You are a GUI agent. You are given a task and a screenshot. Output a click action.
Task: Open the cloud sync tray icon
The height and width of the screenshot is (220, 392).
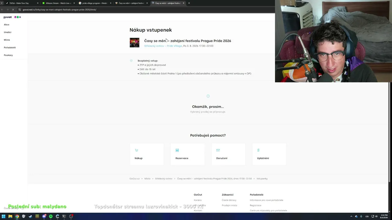356,216
